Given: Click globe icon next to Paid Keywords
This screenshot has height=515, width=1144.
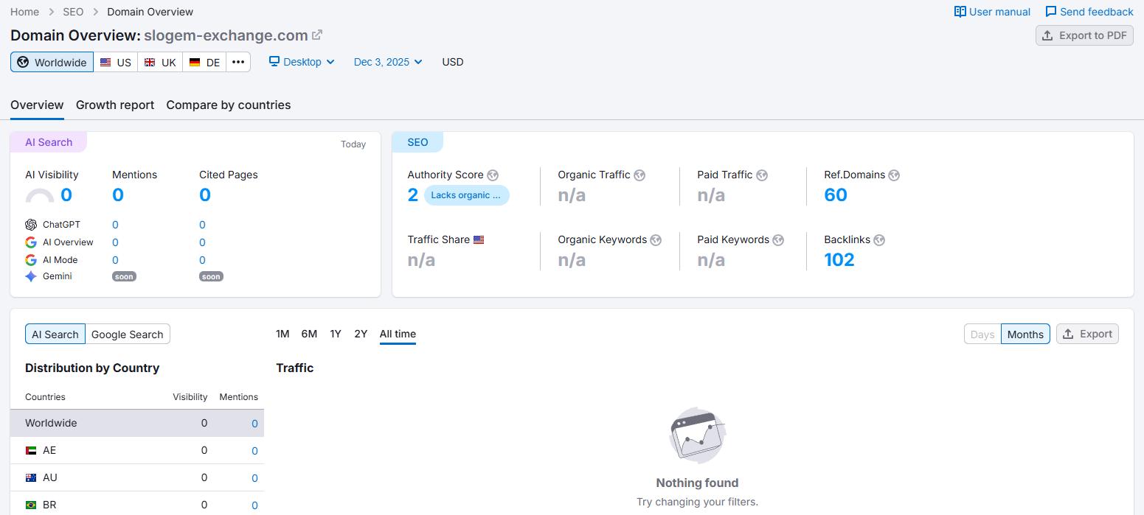Looking at the screenshot, I should tap(778, 240).
